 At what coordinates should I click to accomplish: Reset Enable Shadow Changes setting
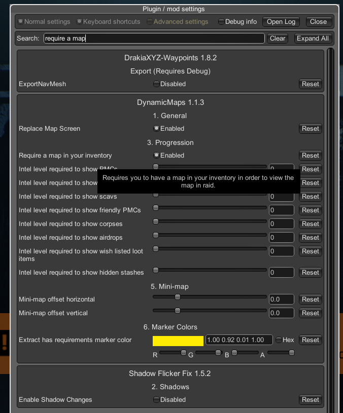tap(311, 399)
